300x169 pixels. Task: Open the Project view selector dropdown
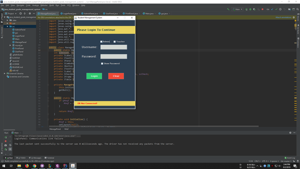[11, 14]
